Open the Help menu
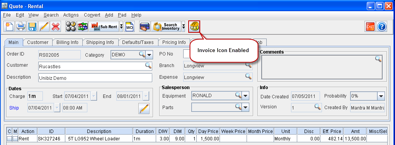395x145 pixels. [x=136, y=15]
